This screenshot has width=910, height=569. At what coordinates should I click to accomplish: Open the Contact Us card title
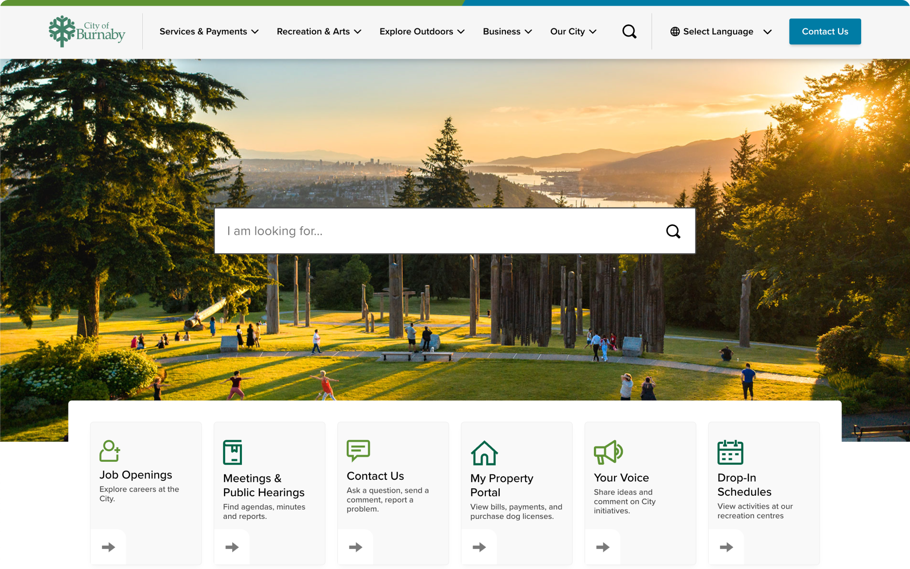click(375, 476)
